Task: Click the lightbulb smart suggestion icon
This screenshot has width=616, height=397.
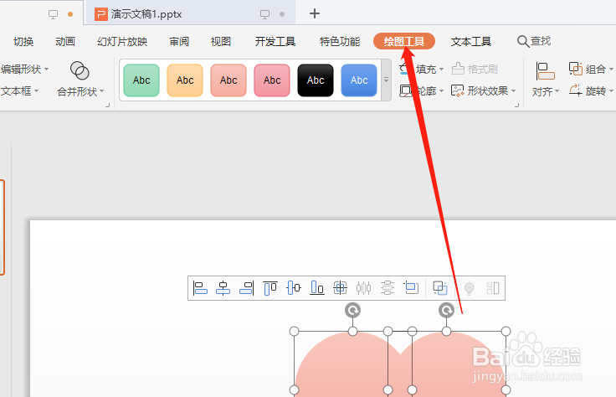Action: (469, 288)
